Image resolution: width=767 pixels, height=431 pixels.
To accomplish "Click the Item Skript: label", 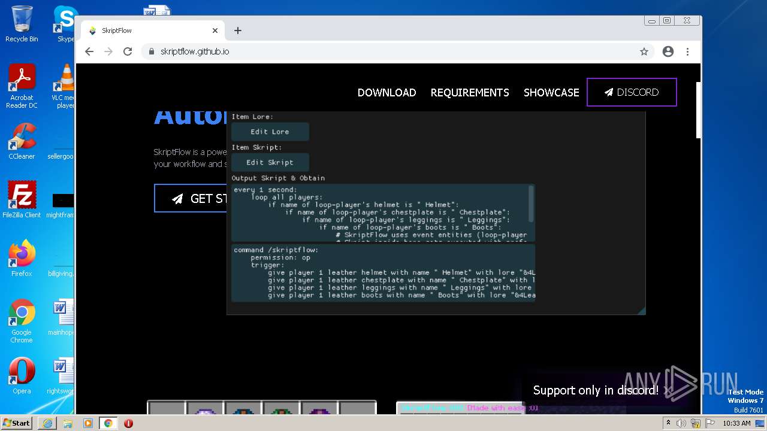I will (x=256, y=147).
